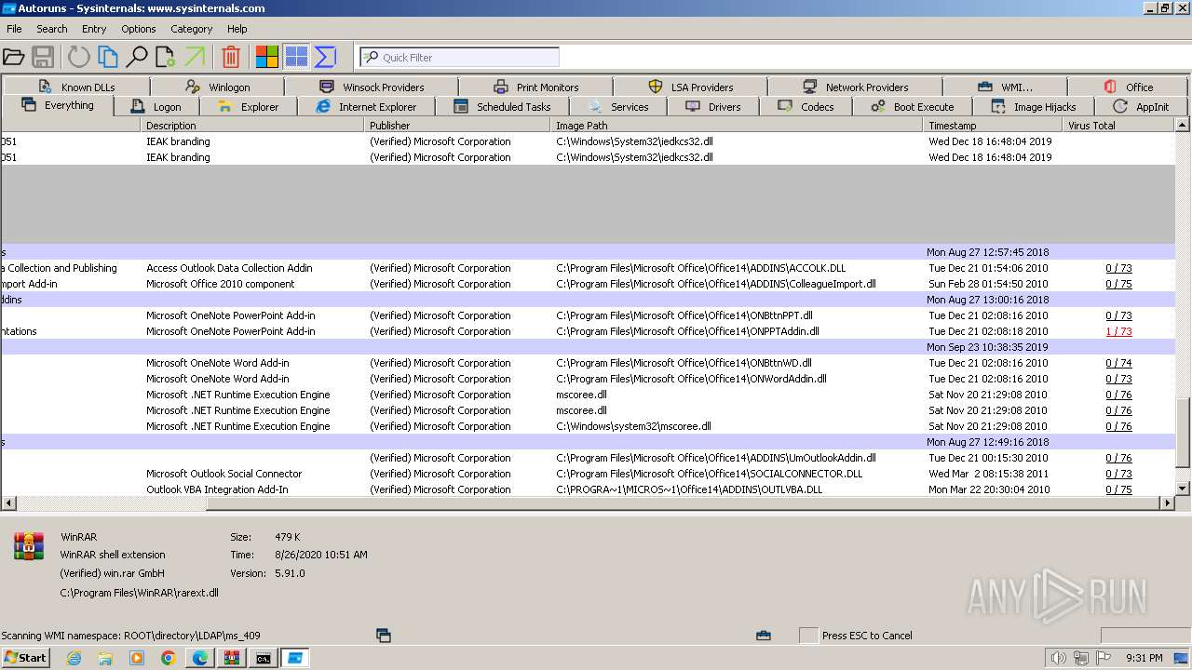Open the red 1 / 73 VirusTotal result

1118,331
